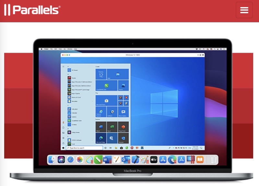Click the Start menu Power icon
Screen dimensions: 259x186
point(64,143)
